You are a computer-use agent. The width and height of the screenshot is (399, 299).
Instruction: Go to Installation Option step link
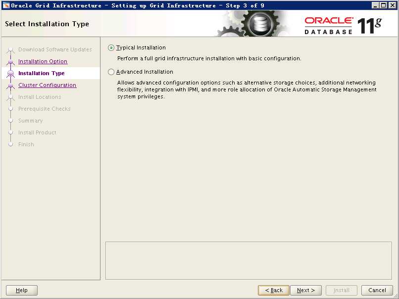[43, 61]
